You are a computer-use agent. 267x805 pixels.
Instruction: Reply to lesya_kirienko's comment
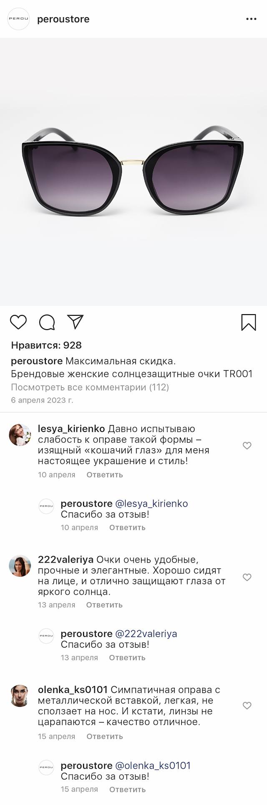click(x=105, y=475)
